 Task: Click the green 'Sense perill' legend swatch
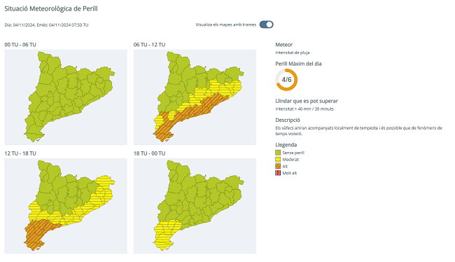pyautogui.click(x=278, y=153)
